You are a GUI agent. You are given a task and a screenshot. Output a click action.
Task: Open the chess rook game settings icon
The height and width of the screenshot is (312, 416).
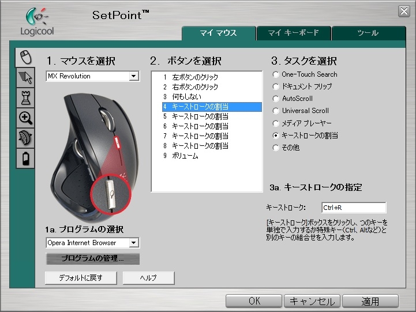25,98
